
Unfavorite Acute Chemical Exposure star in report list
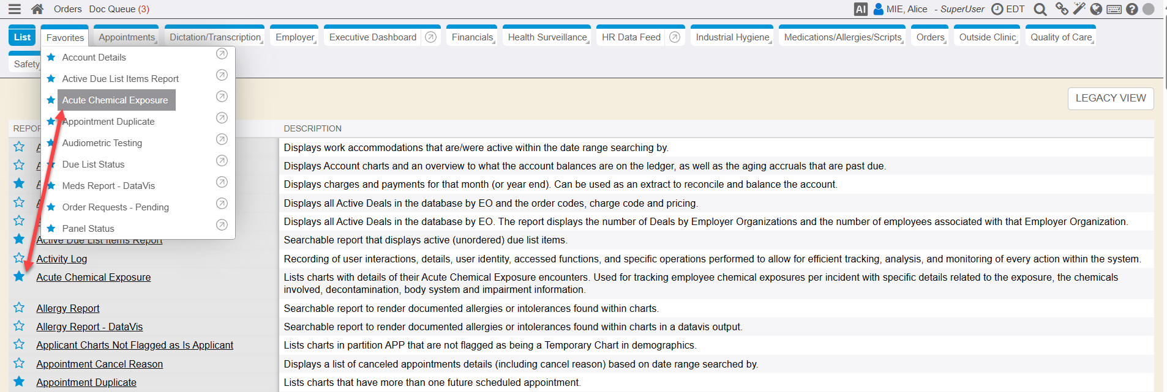[x=19, y=276]
